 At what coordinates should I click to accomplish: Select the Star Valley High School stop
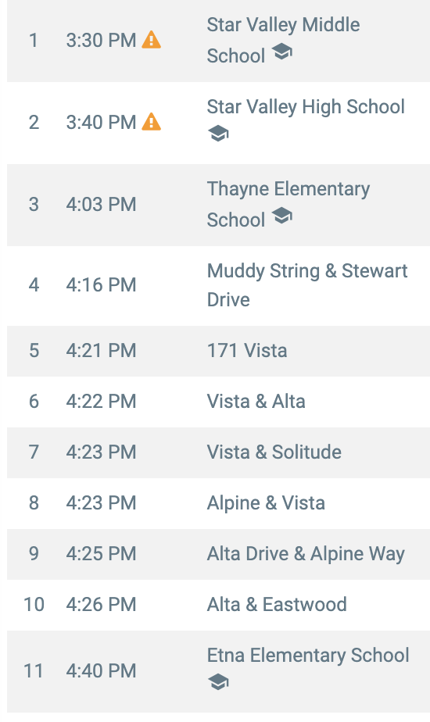(218, 123)
